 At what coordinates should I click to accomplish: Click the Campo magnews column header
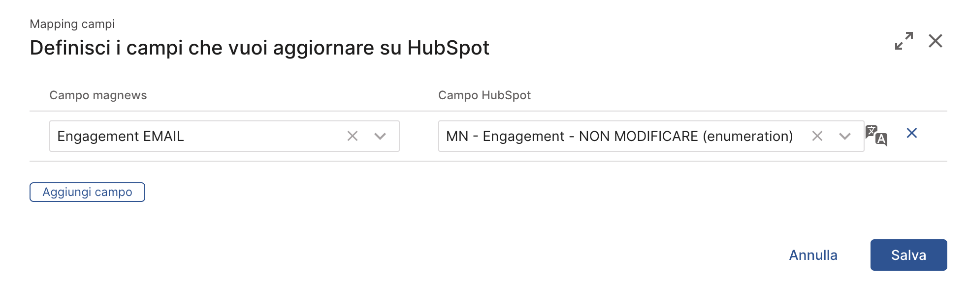tap(98, 95)
